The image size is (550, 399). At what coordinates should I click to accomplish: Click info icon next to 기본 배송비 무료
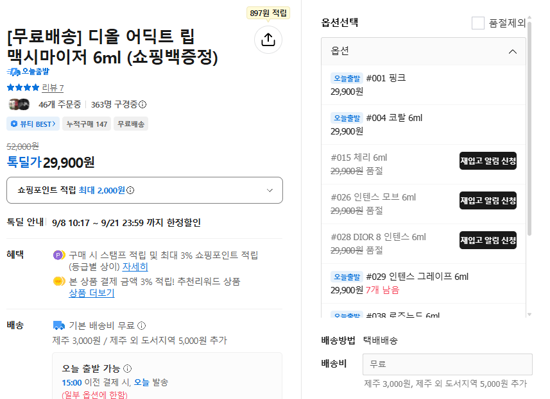click(141, 325)
